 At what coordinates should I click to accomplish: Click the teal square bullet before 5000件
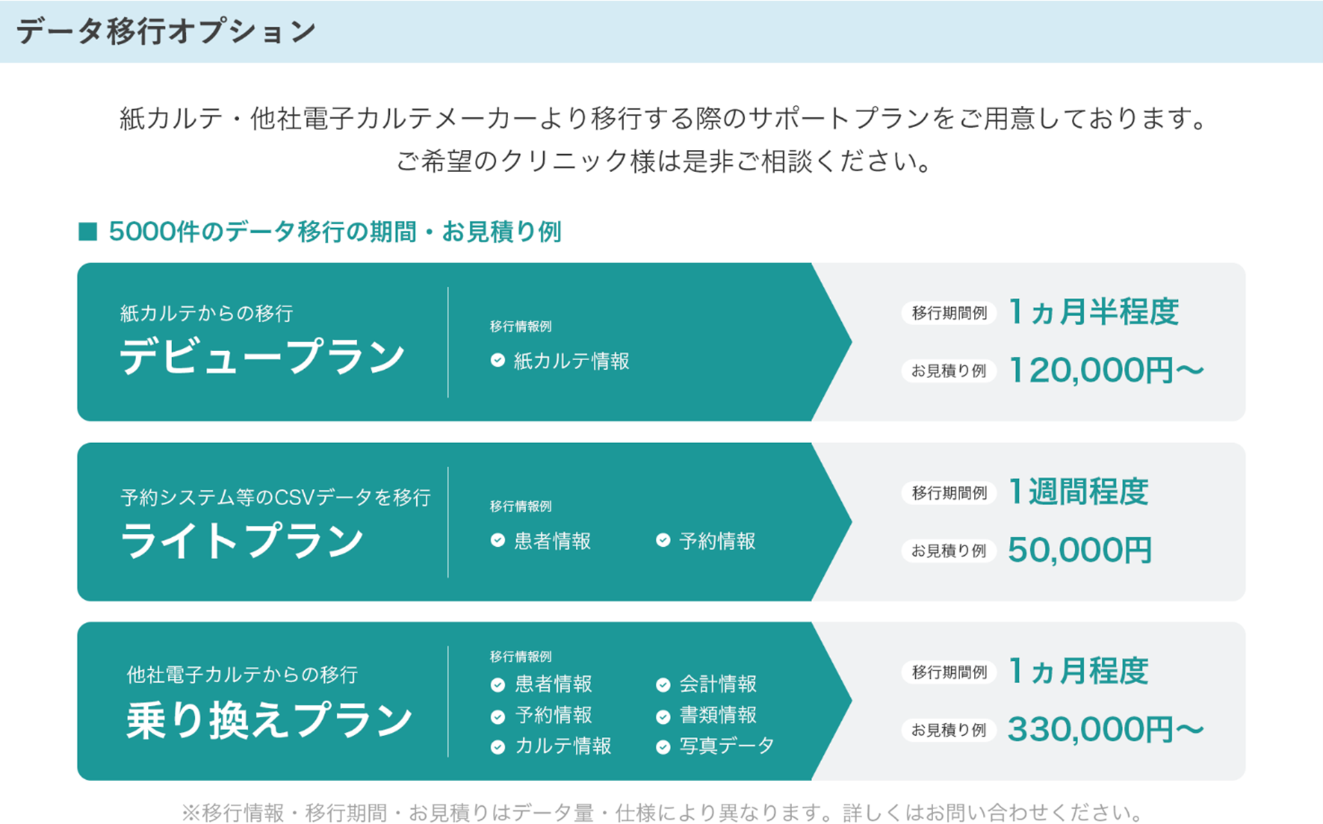tap(88, 232)
